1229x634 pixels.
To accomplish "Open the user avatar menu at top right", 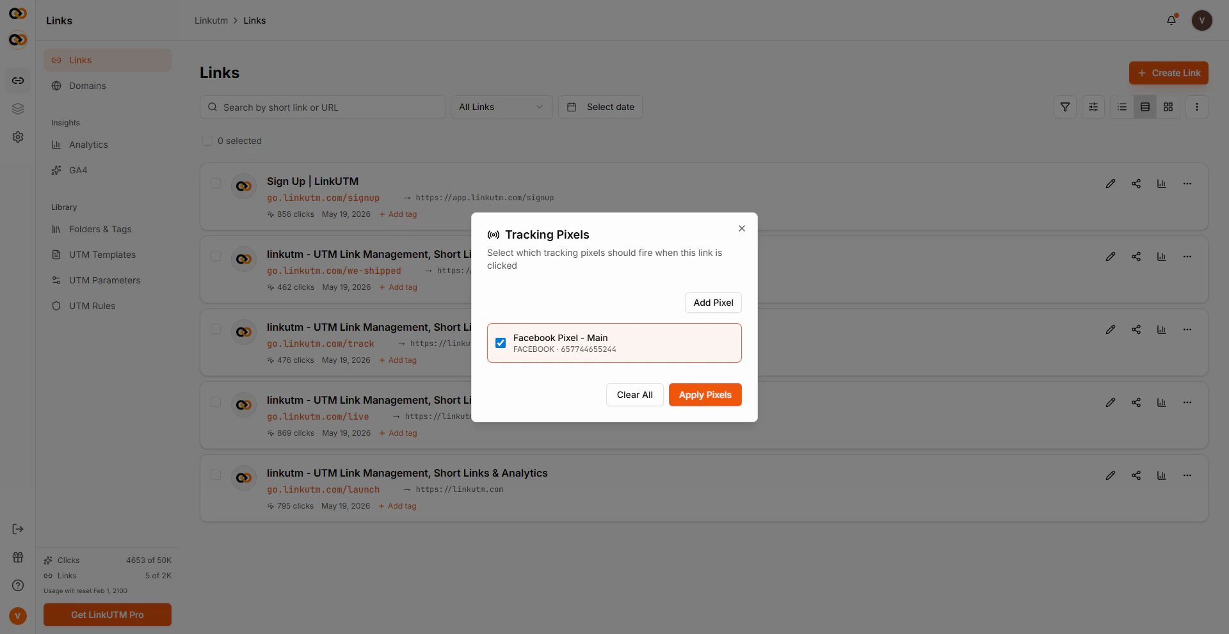I will (1201, 20).
